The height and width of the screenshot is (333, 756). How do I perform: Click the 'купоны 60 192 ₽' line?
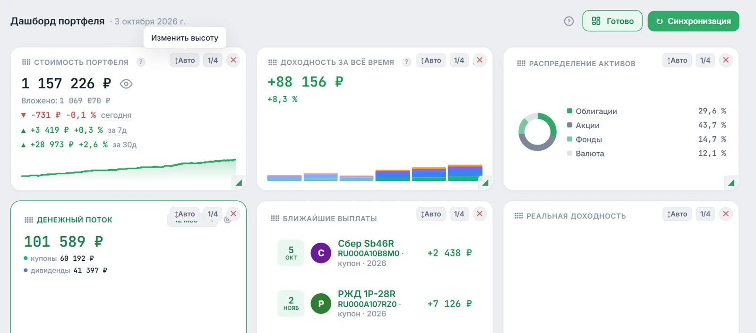(x=59, y=258)
